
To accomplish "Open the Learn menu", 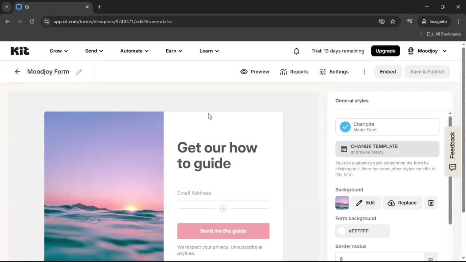I will click(x=209, y=51).
